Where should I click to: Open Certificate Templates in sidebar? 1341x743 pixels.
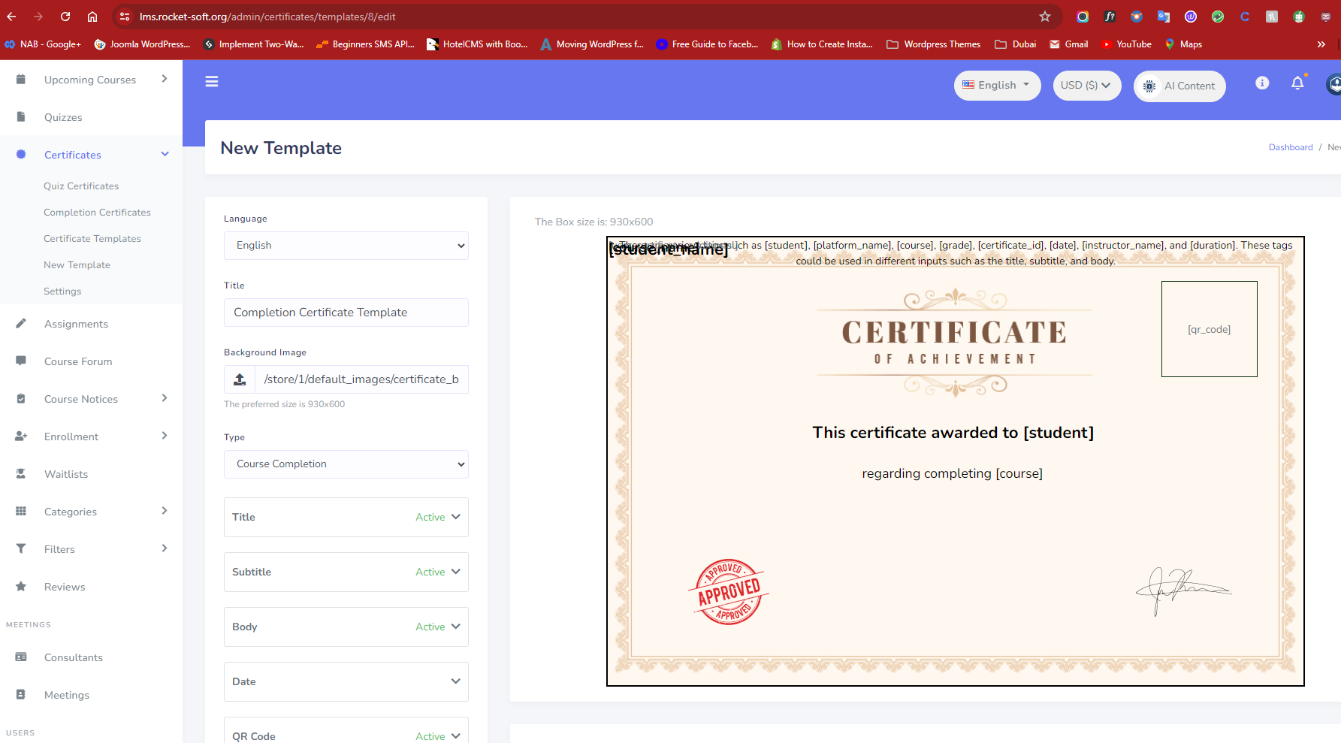click(x=92, y=238)
